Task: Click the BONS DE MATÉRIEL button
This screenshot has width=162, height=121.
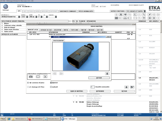Action: [x=77, y=91]
